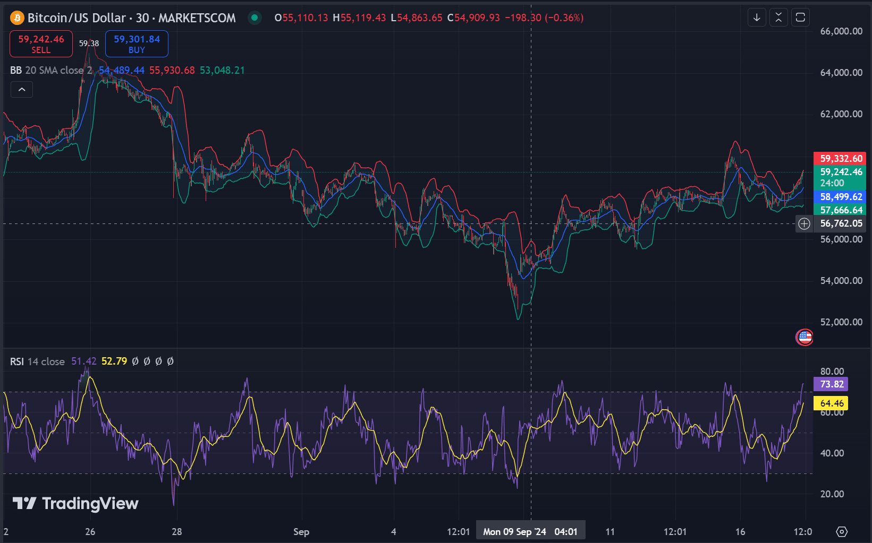Open the US flag economic event marker
This screenshot has width=872, height=543.
pyautogui.click(x=805, y=337)
